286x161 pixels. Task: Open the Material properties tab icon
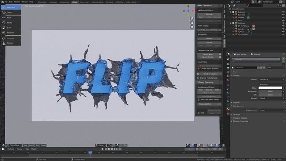pyautogui.click(x=228, y=109)
